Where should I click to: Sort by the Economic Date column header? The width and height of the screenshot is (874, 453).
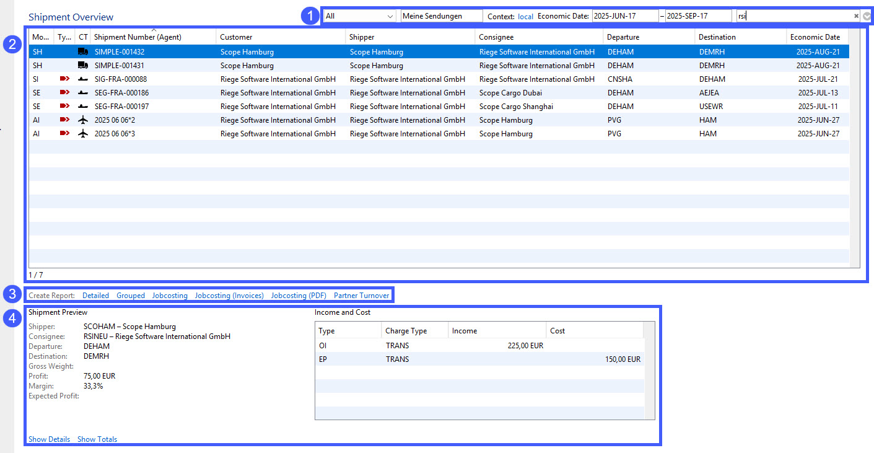click(x=818, y=37)
